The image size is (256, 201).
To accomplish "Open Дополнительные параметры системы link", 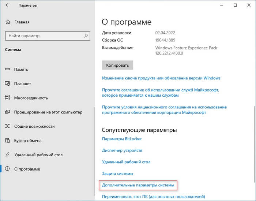I will [x=138, y=185].
